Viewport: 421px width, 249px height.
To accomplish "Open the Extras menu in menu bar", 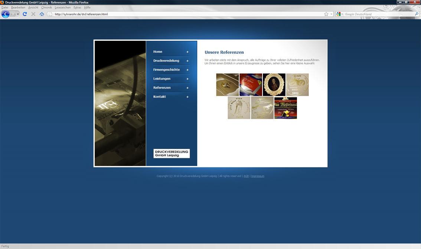I will (x=77, y=7).
